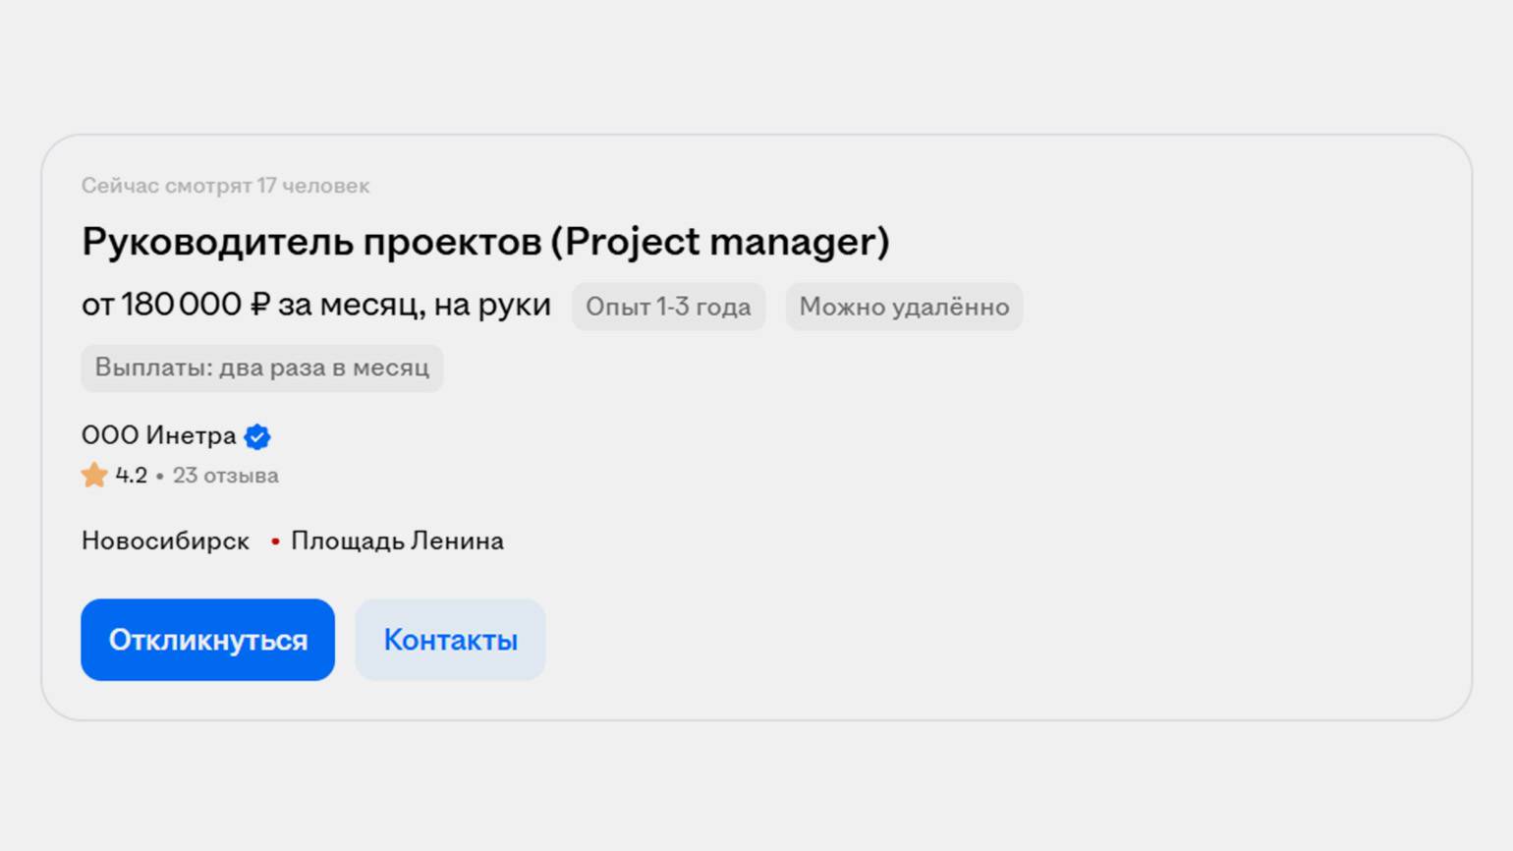Click the blue verified badge next to ООО Инетра
The height and width of the screenshot is (851, 1513).
(x=257, y=436)
